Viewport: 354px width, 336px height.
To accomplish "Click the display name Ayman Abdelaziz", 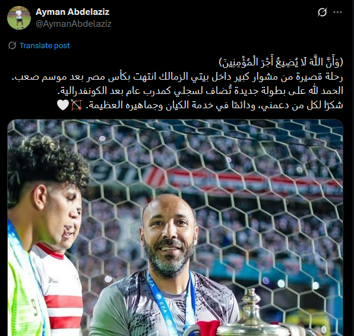I will pyautogui.click(x=72, y=12).
